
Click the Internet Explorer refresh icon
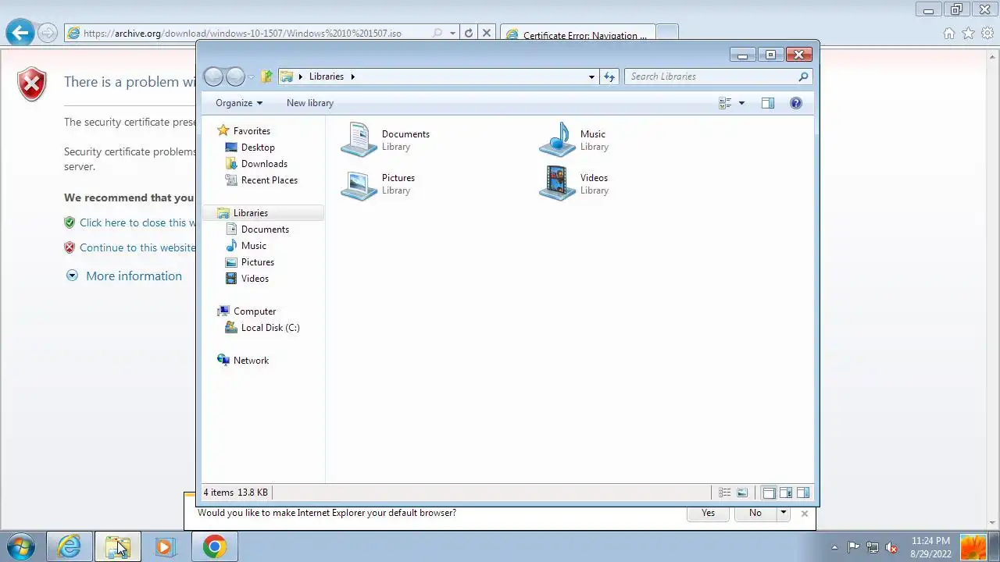469,33
